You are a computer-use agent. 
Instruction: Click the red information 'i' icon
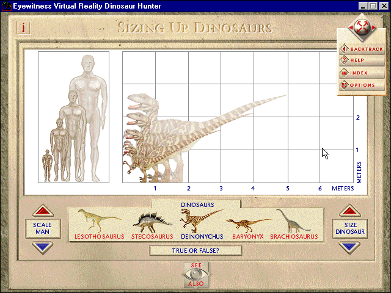point(23,27)
